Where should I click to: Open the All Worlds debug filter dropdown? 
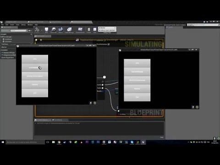[107, 28]
